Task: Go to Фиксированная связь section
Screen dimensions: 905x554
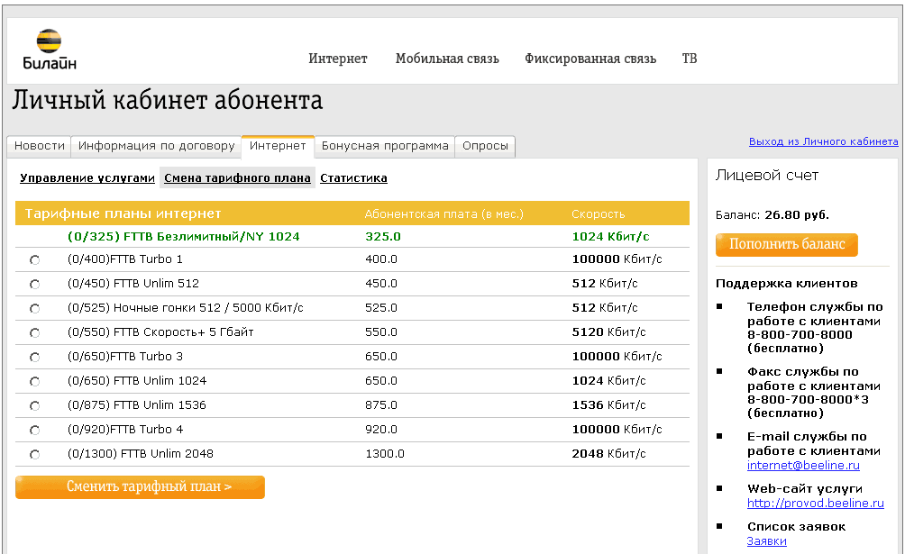Action: [590, 59]
